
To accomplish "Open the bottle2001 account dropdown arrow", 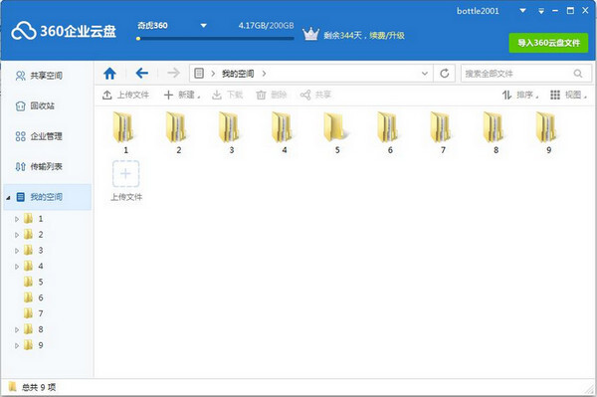I will [x=522, y=11].
